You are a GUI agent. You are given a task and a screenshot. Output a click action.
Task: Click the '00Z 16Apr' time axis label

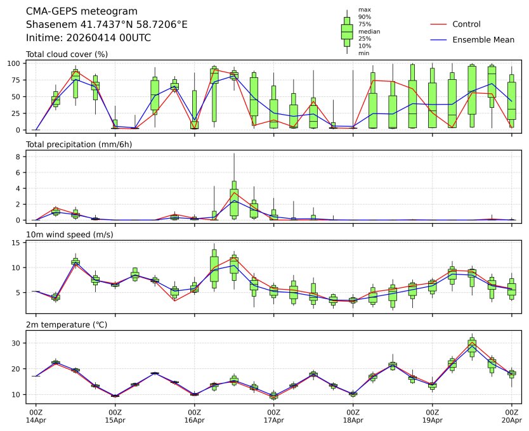(x=194, y=416)
